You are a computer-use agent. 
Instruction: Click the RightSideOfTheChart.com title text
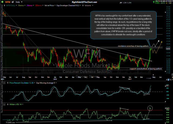84,2
